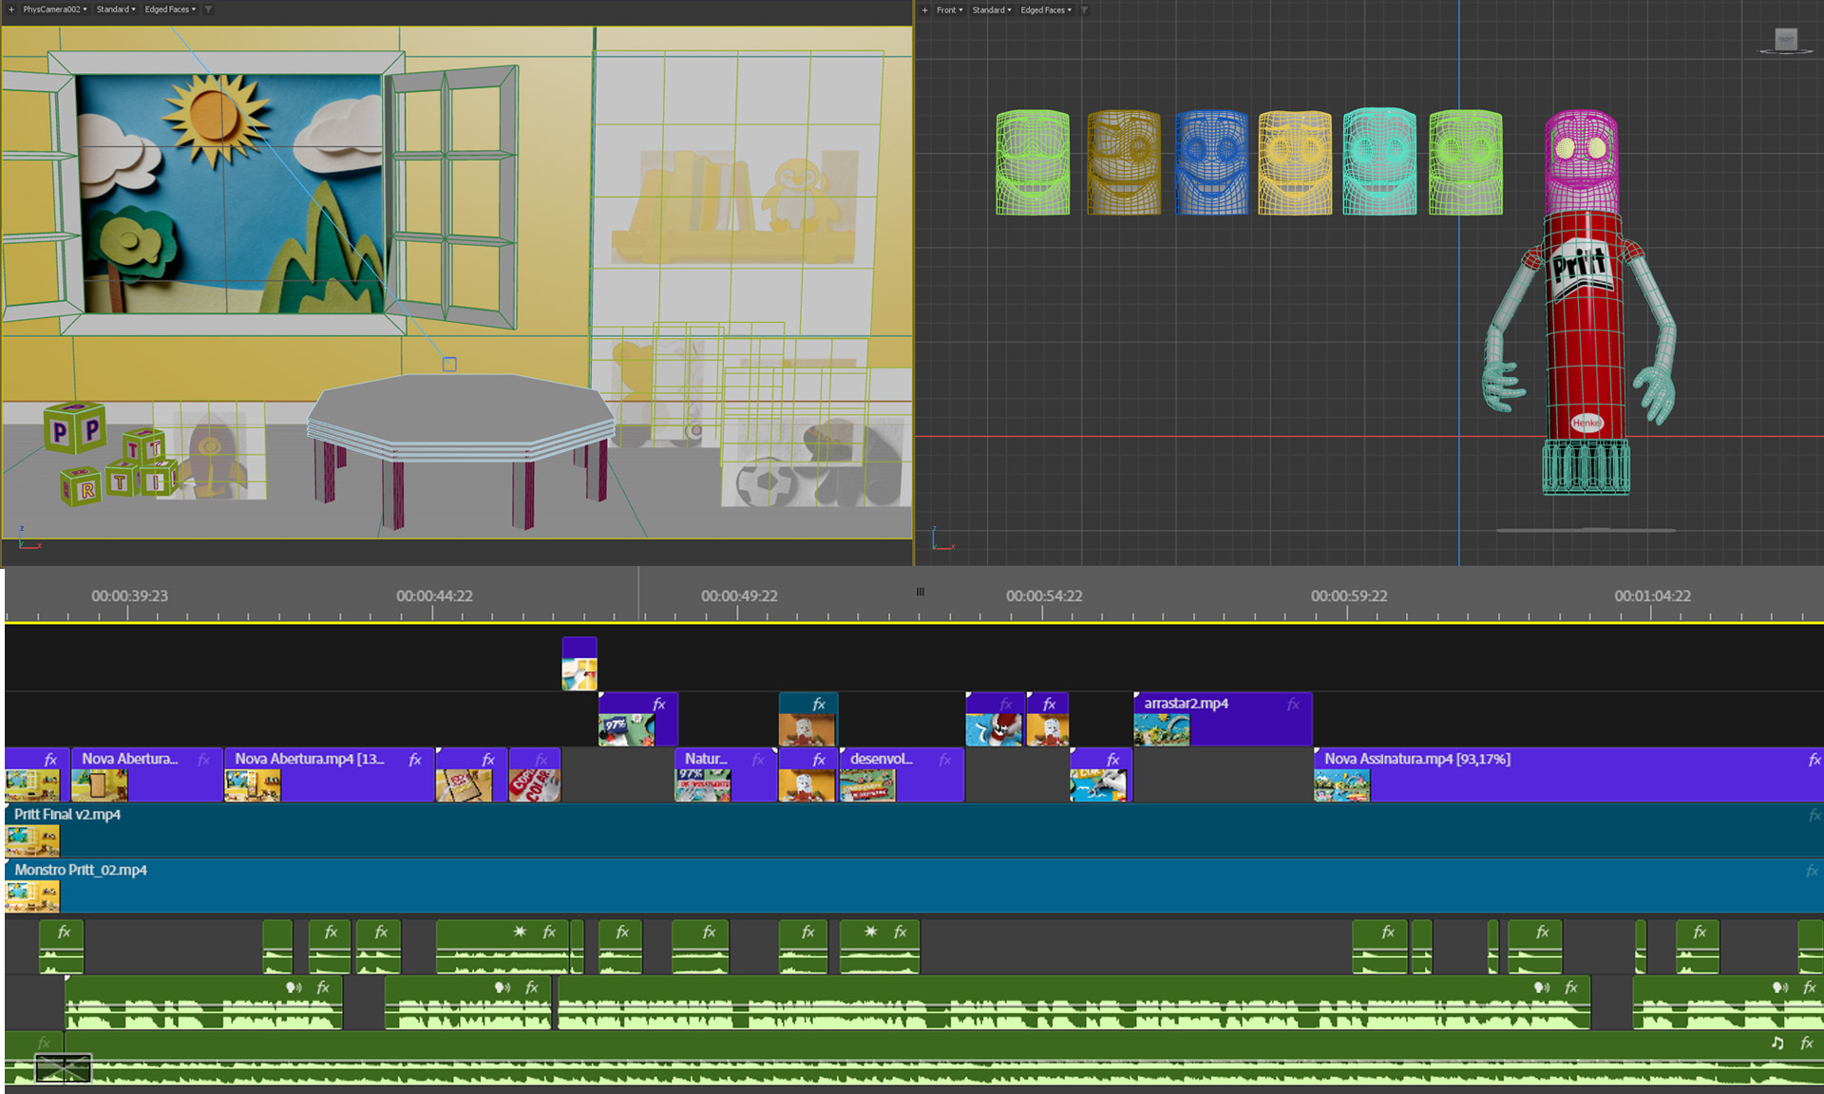This screenshot has width=1824, height=1094.
Task: Click timecode 00:00:54:22 on the time ruler
Action: (x=1044, y=595)
